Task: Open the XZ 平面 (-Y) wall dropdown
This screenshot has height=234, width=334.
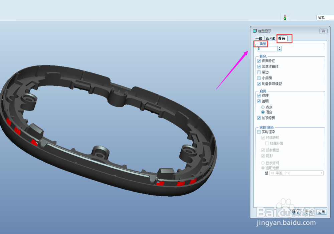Action: (297, 173)
